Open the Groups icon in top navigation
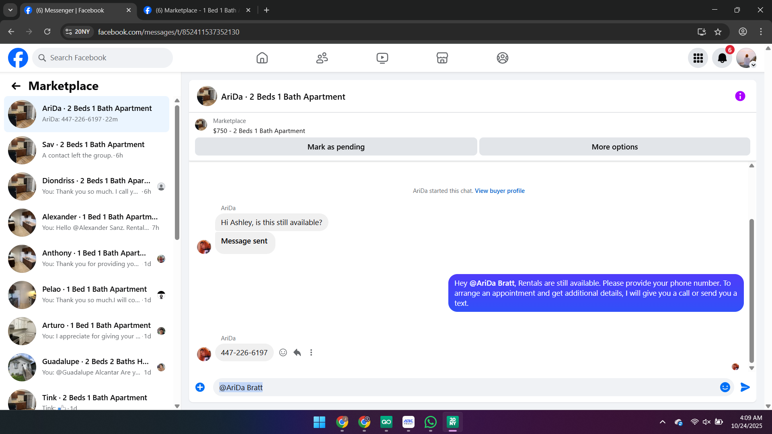The width and height of the screenshot is (772, 434). click(x=503, y=58)
